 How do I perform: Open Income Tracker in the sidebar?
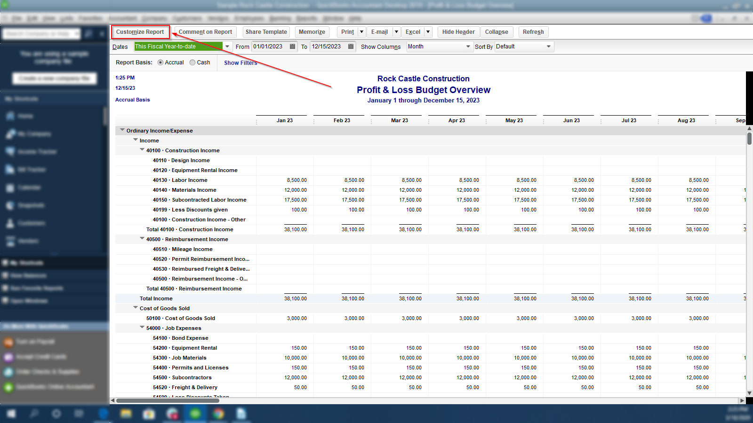(x=31, y=152)
